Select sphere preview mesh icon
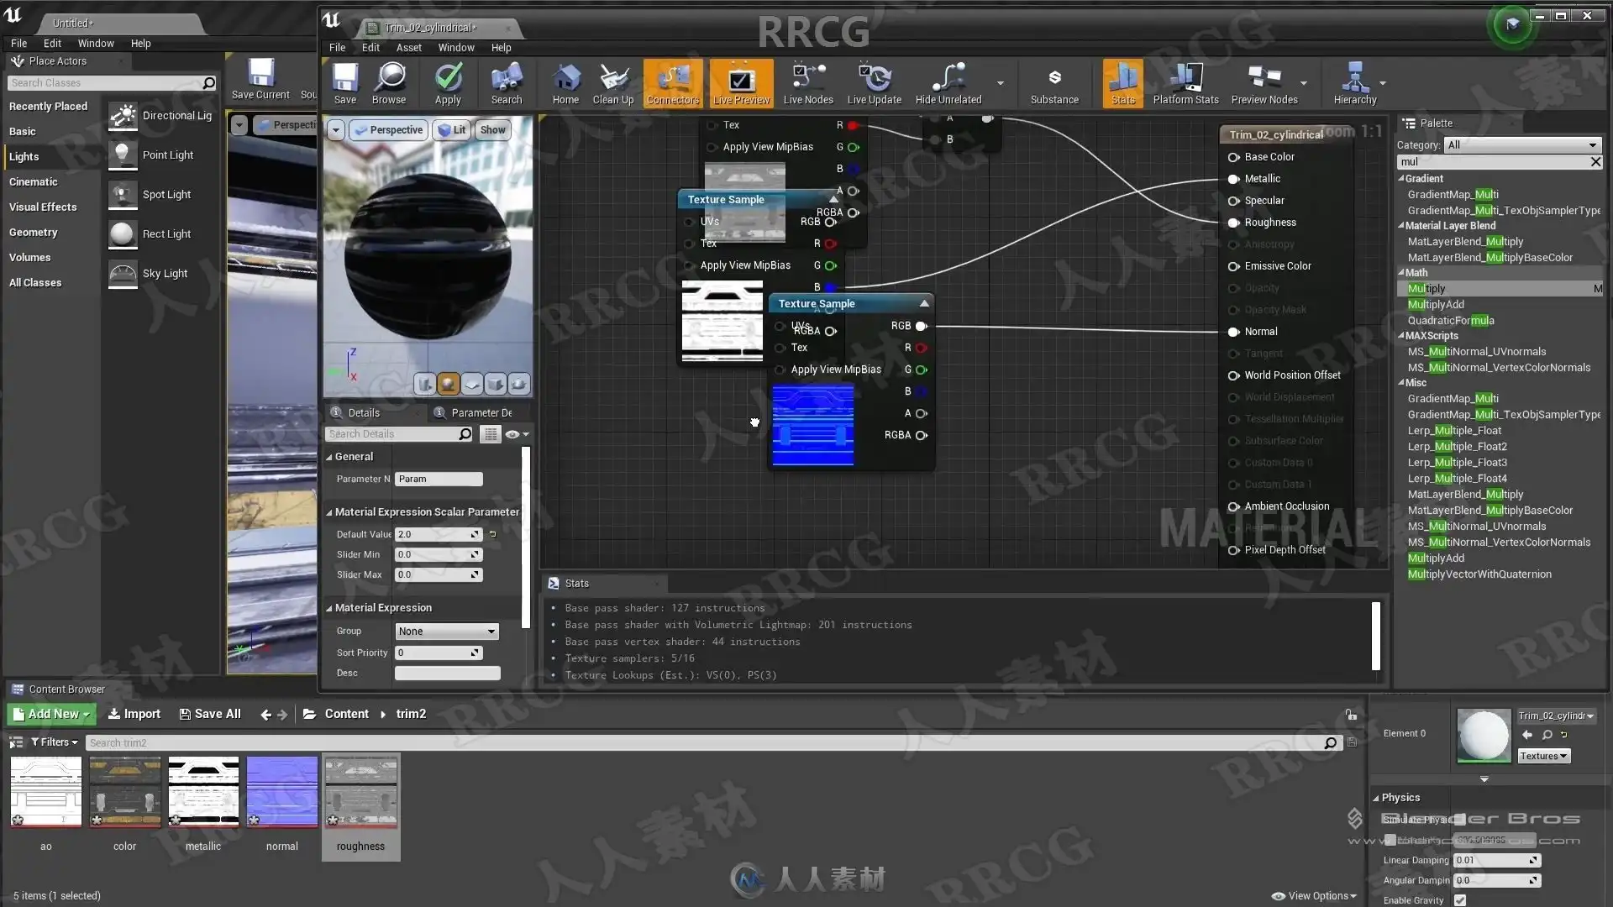The height and width of the screenshot is (907, 1613). tap(449, 385)
